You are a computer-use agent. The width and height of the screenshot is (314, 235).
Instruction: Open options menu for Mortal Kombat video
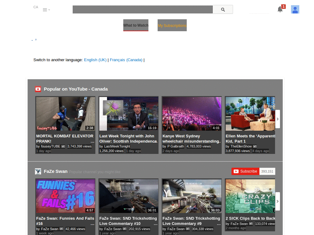tap(92, 141)
